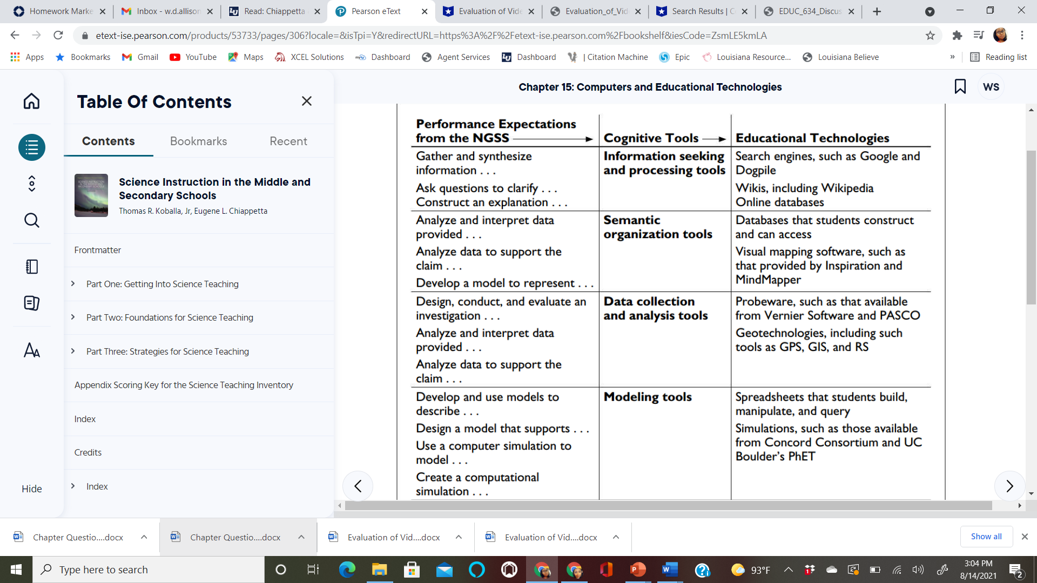
Task: Open the WS user account avatar
Action: tap(991, 87)
